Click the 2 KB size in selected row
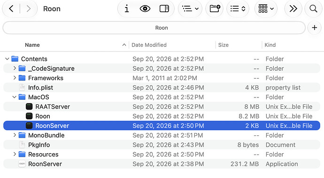Screen dimensions: 324x178 pyautogui.click(x=252, y=126)
